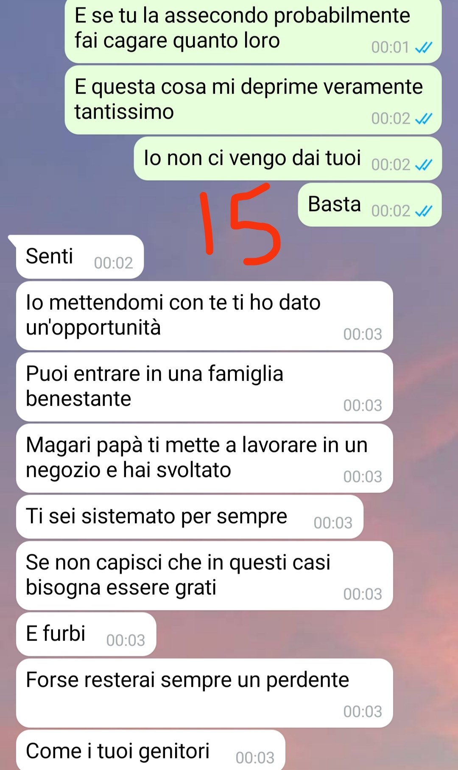458x770 pixels.
Task: Select message "Forse resterai sempre un perdente"
Action: click(x=204, y=693)
